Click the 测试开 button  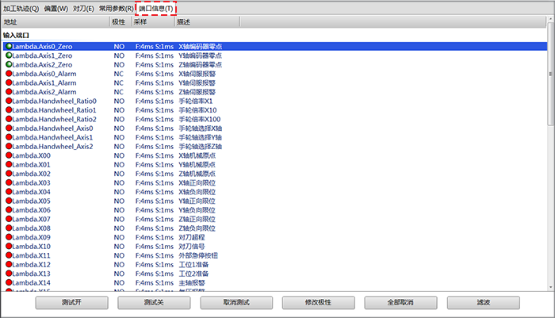(72, 302)
